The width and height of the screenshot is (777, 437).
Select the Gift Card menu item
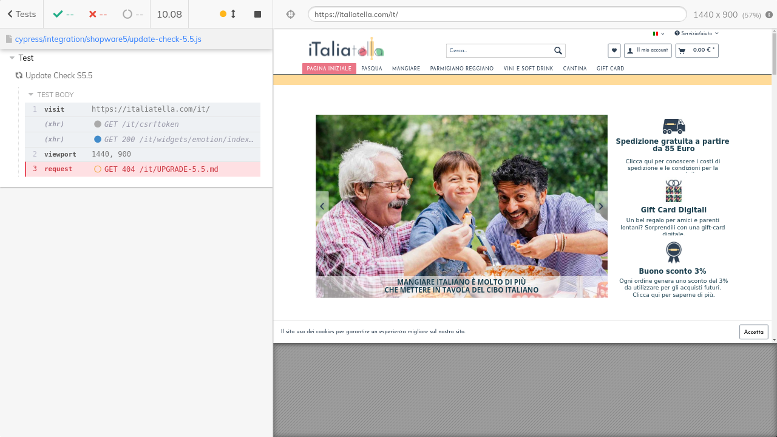point(610,69)
